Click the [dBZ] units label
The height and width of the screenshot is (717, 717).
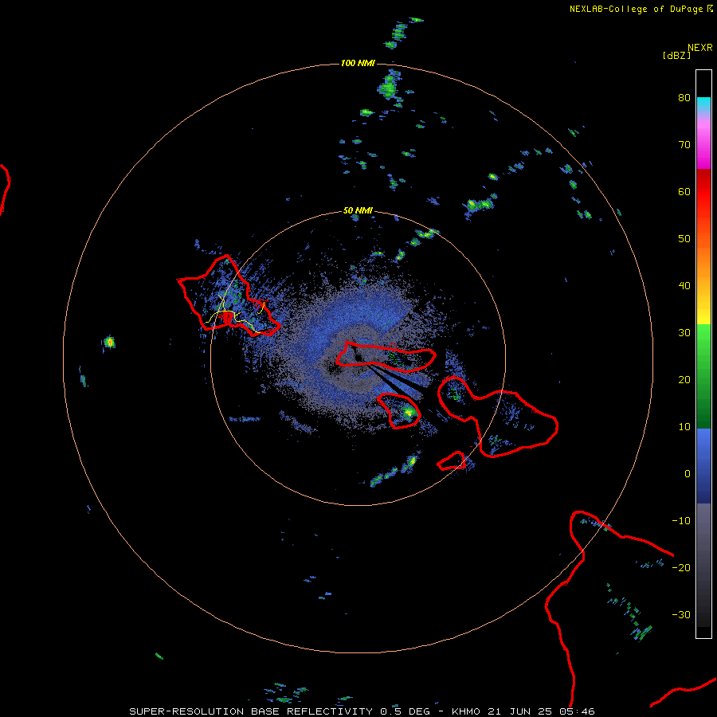676,56
